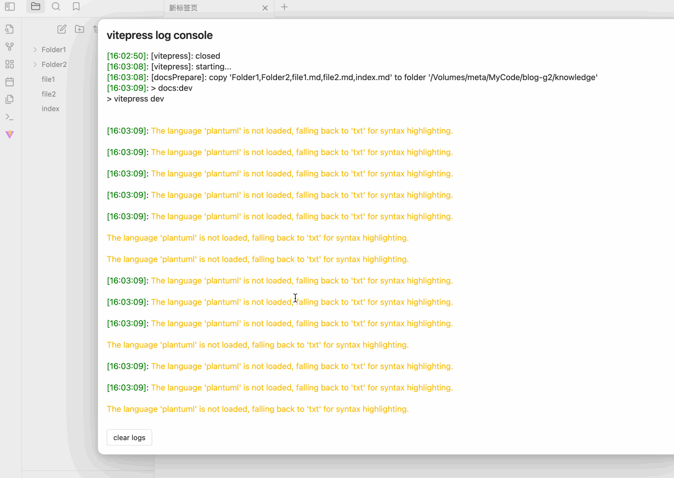Open graph view from the ribbon
The height and width of the screenshot is (478, 674).
pos(9,47)
